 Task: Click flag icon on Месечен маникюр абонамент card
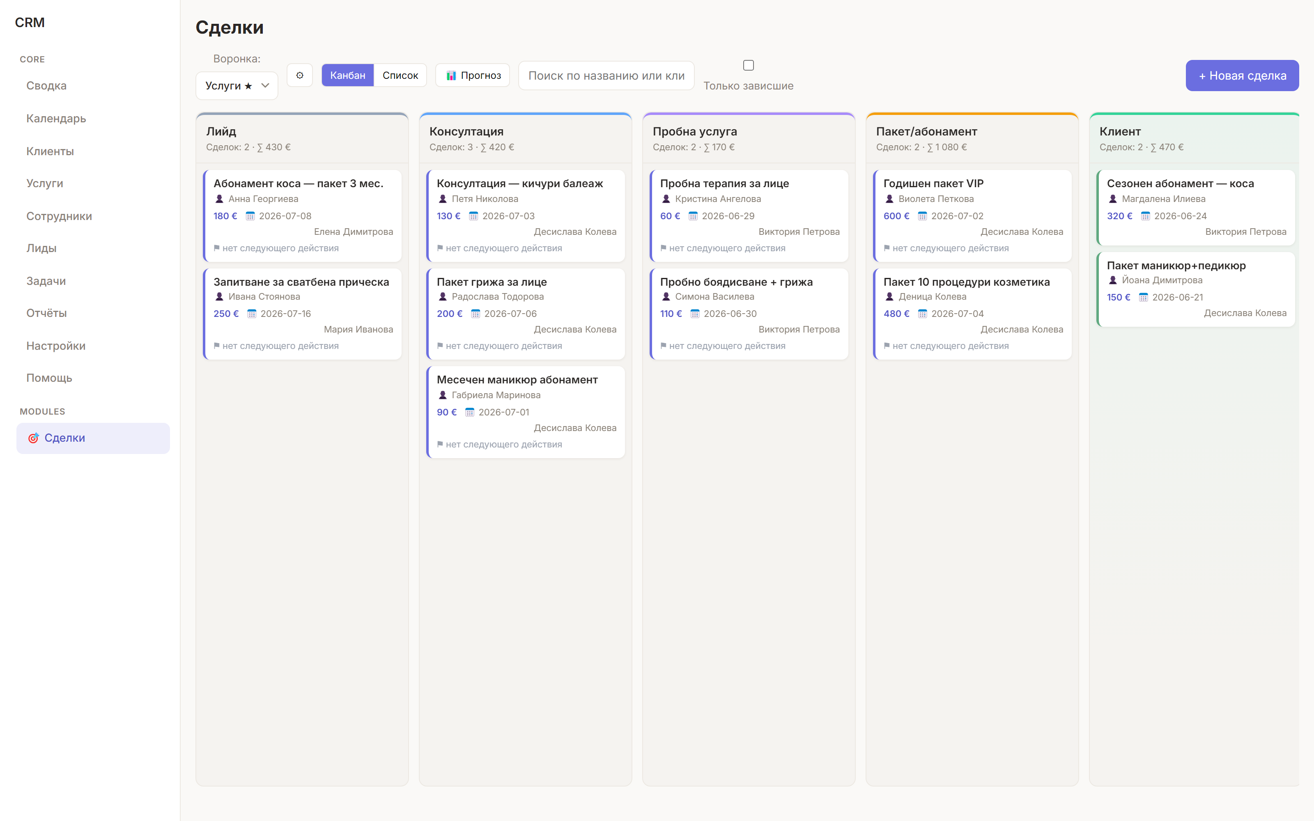coord(440,444)
